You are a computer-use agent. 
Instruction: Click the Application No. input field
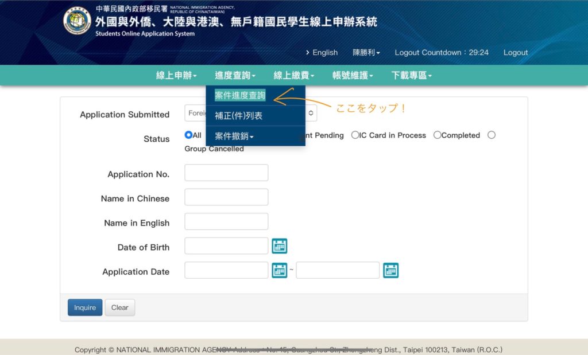point(226,172)
